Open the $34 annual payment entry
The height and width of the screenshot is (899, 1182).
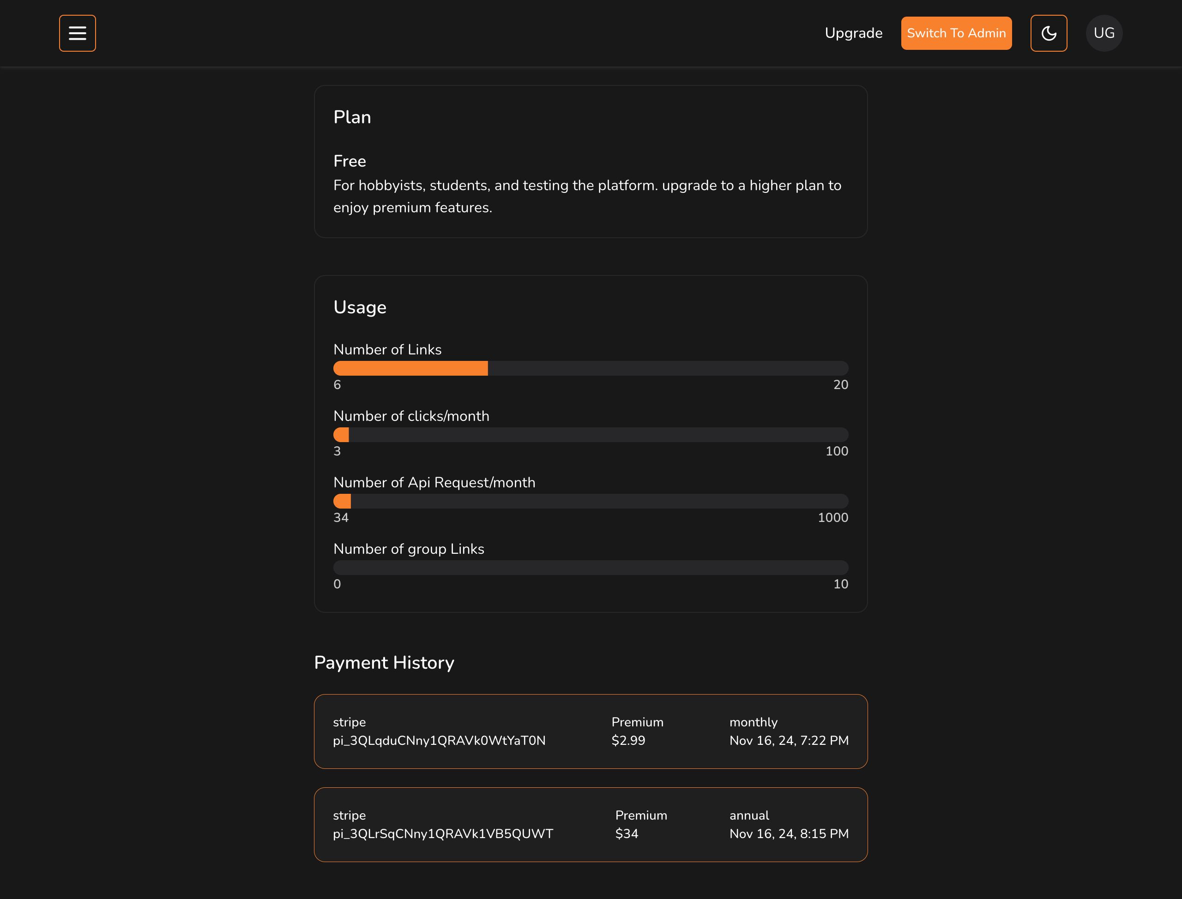(591, 824)
